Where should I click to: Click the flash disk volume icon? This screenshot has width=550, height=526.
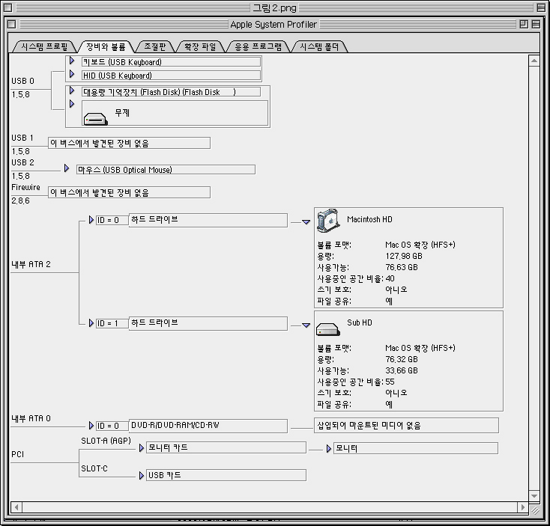(95, 117)
